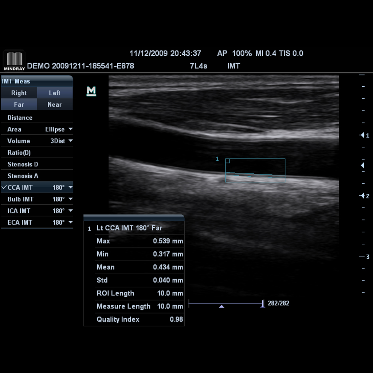The image size is (373, 373).
Task: Select the Stenosis D measurement item
Action: point(23,164)
